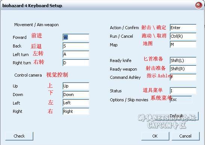Click the Map label
Screen dimensions: 205x145
pos(114,45)
